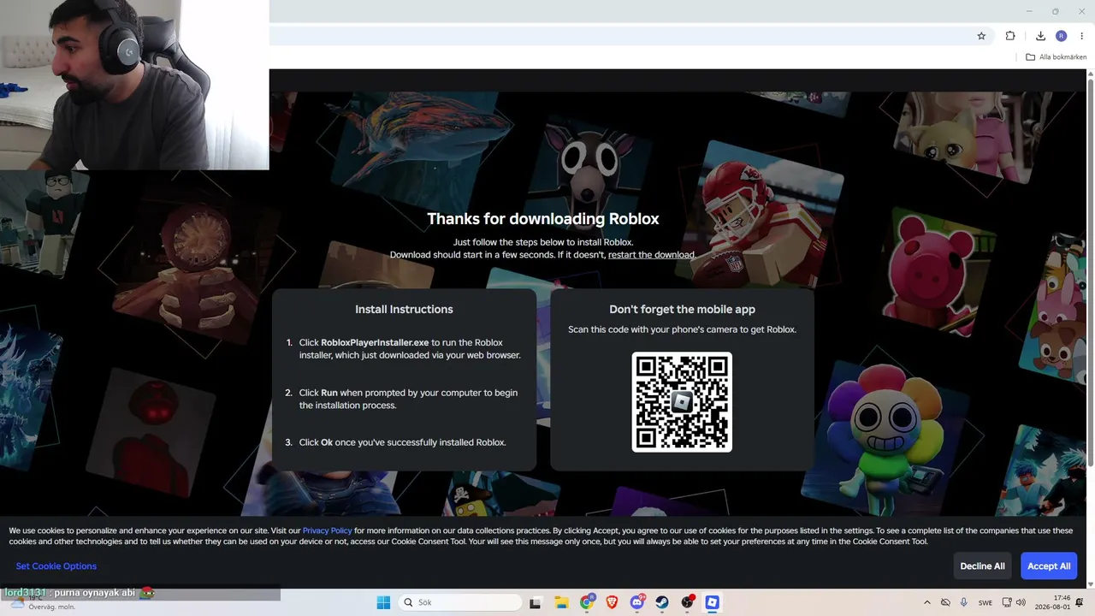Click the RobloxPlayerInstaller.exe text in step 1
1095x616 pixels.
(375, 342)
